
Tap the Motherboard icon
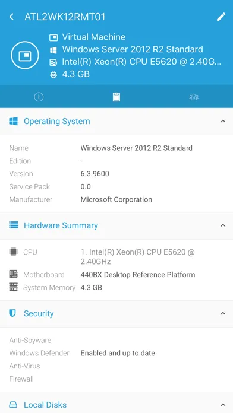(x=14, y=274)
